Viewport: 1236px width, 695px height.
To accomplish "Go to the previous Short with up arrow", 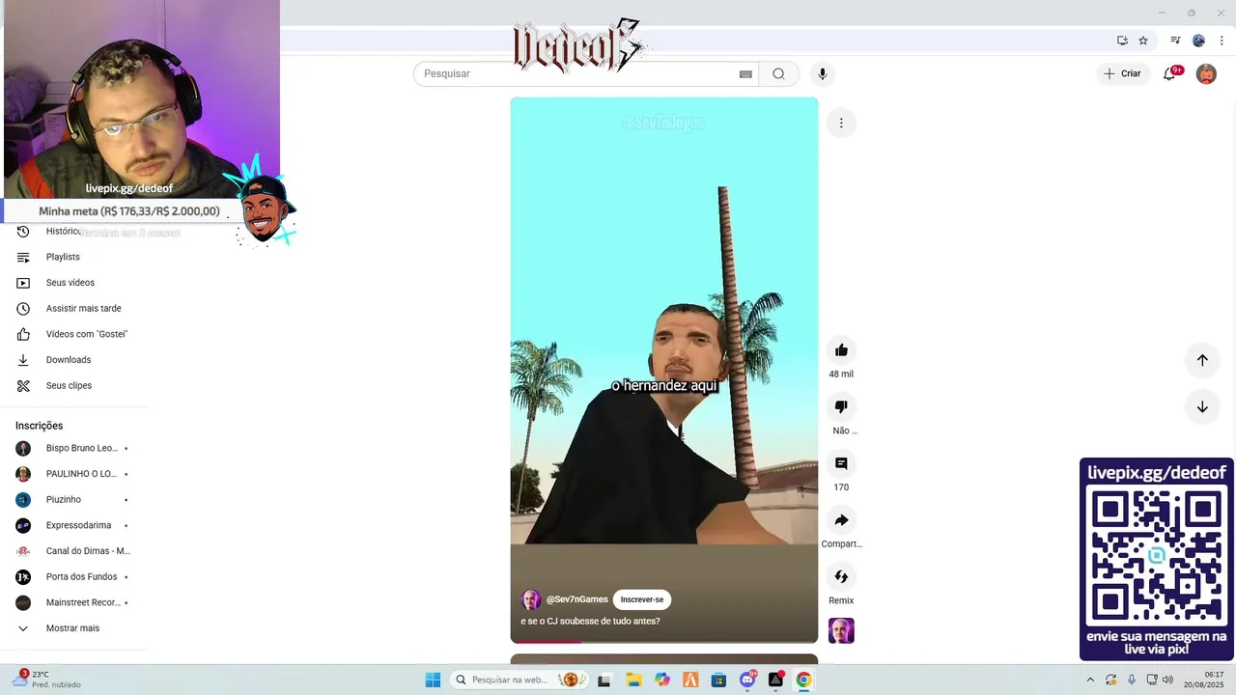I will (1202, 360).
